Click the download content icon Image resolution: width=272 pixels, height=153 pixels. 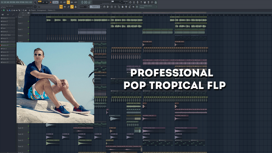pyautogui.click(x=156, y=2)
